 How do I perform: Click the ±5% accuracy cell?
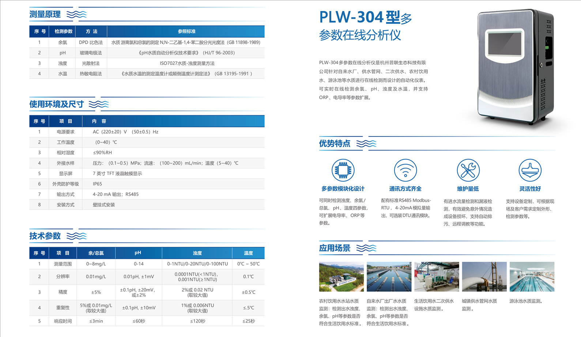click(x=96, y=292)
